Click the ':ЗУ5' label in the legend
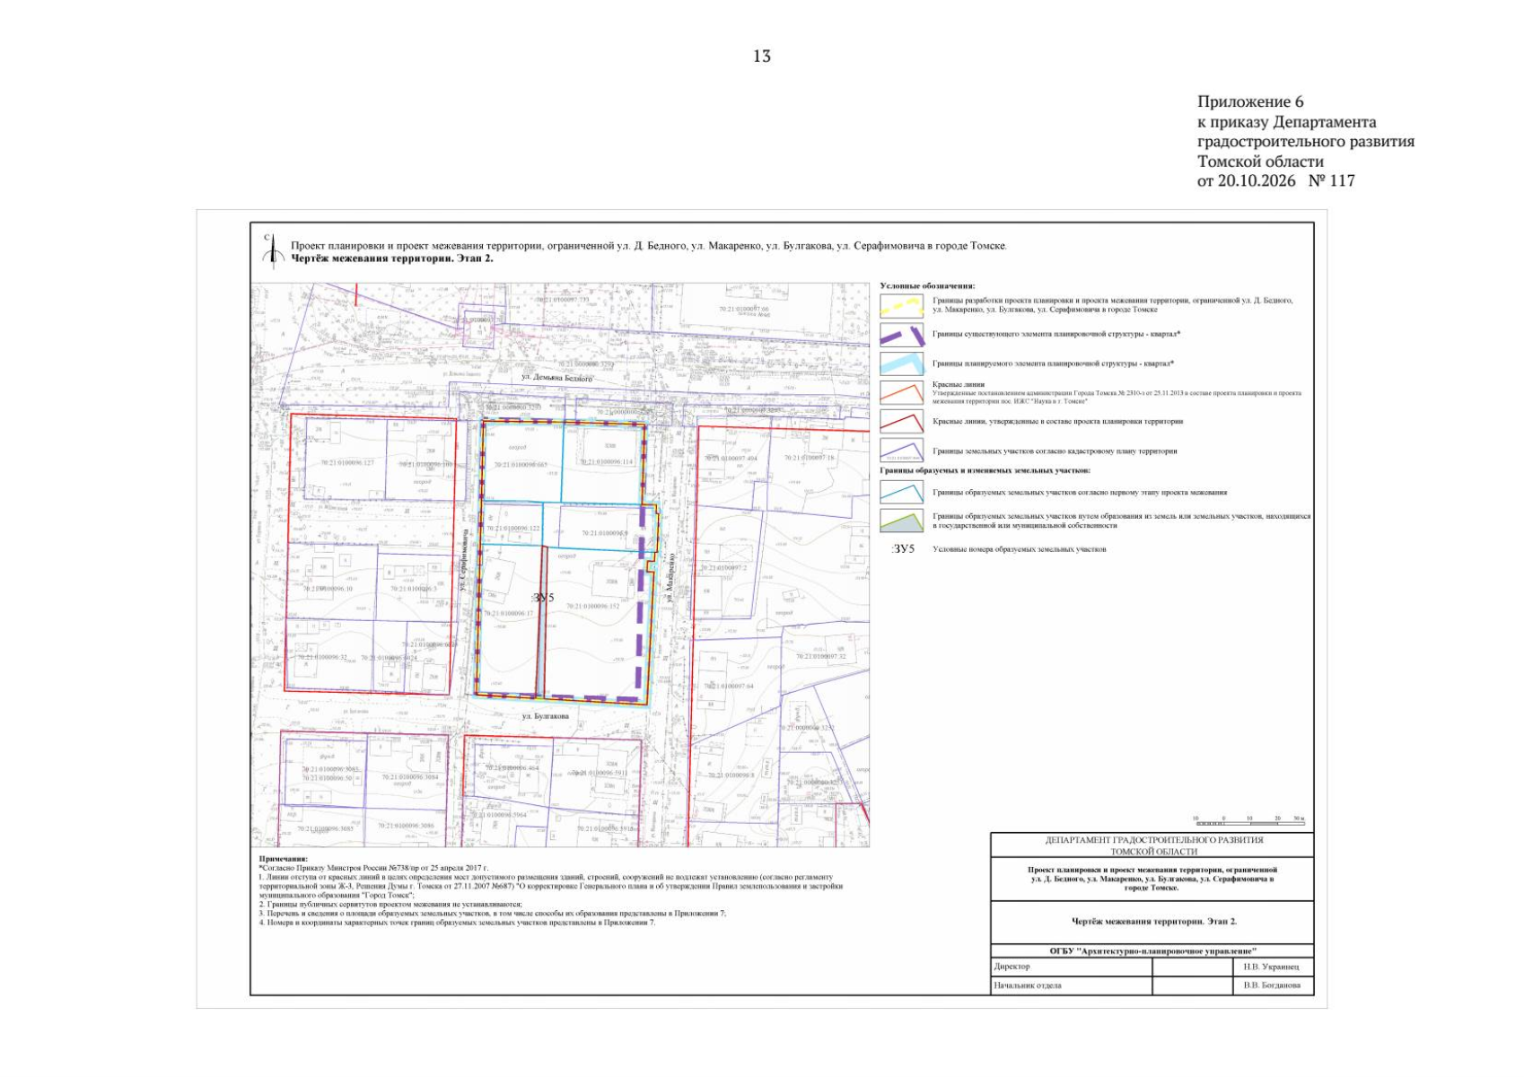This screenshot has width=1524, height=1077. (x=903, y=548)
